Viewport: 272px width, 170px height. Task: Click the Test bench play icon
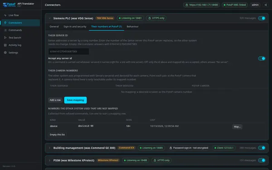tap(5, 38)
